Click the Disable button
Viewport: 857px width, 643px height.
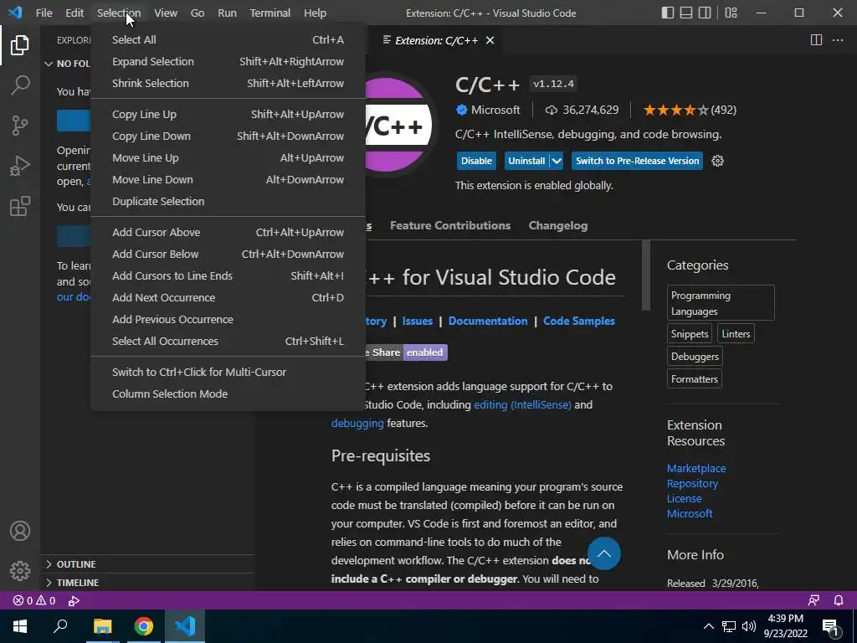(476, 161)
